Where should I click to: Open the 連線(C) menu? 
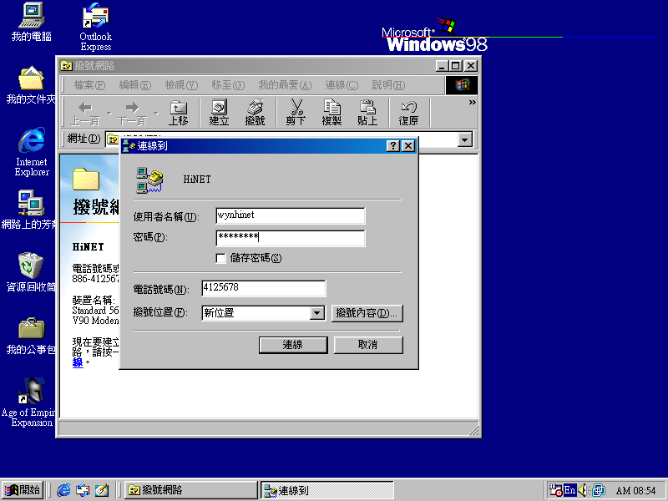(342, 85)
